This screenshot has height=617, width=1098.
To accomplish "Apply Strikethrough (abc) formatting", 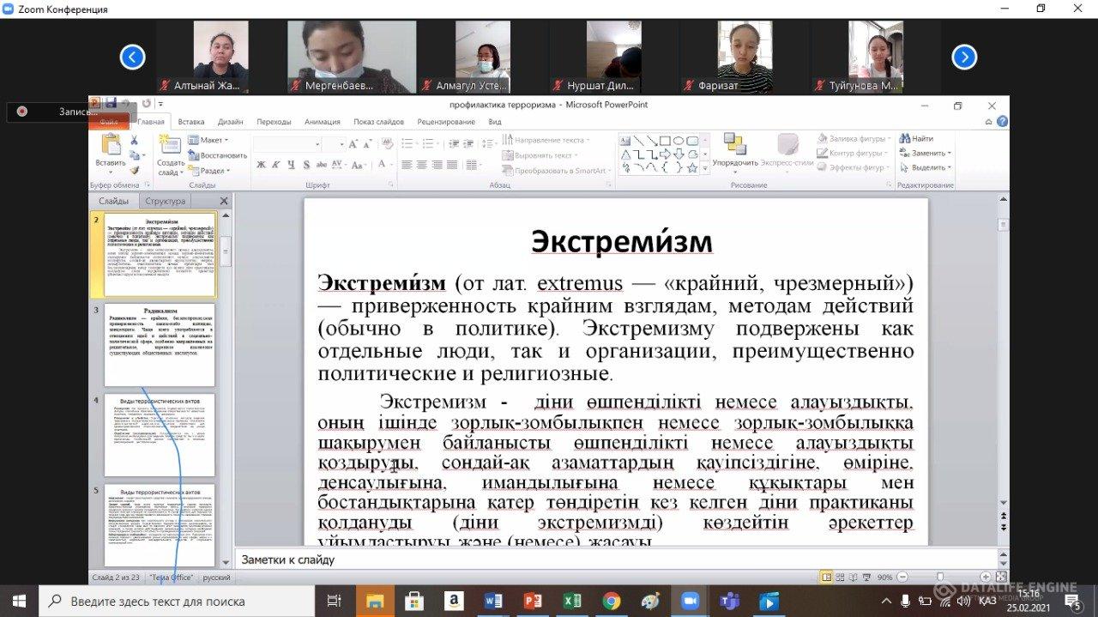I will pyautogui.click(x=323, y=165).
